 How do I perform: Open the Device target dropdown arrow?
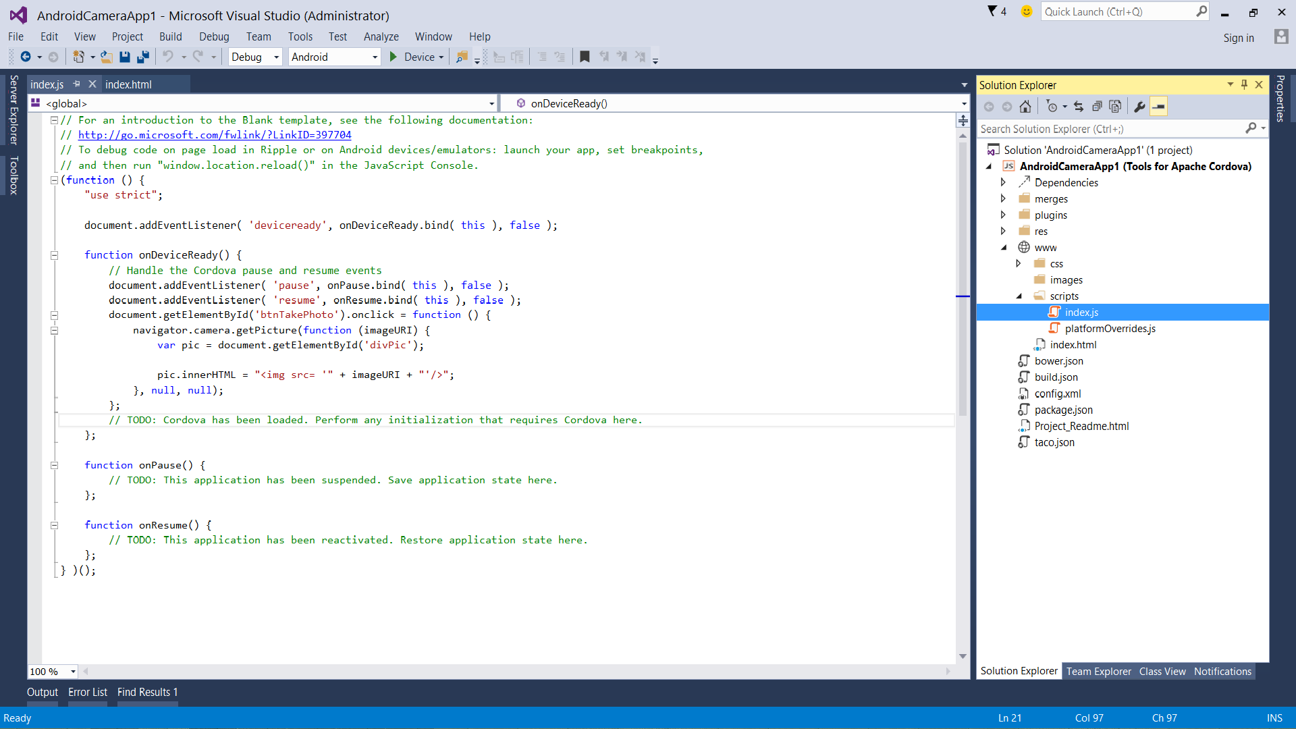(441, 57)
